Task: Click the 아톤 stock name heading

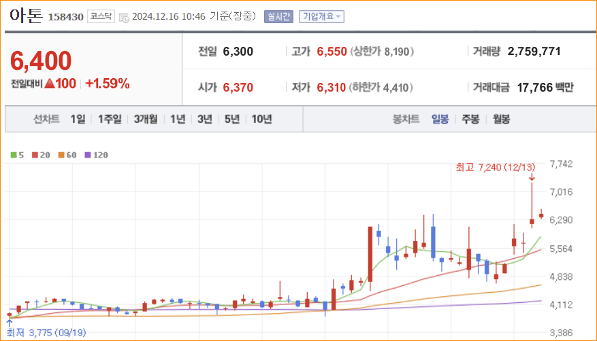Action: click(x=26, y=16)
